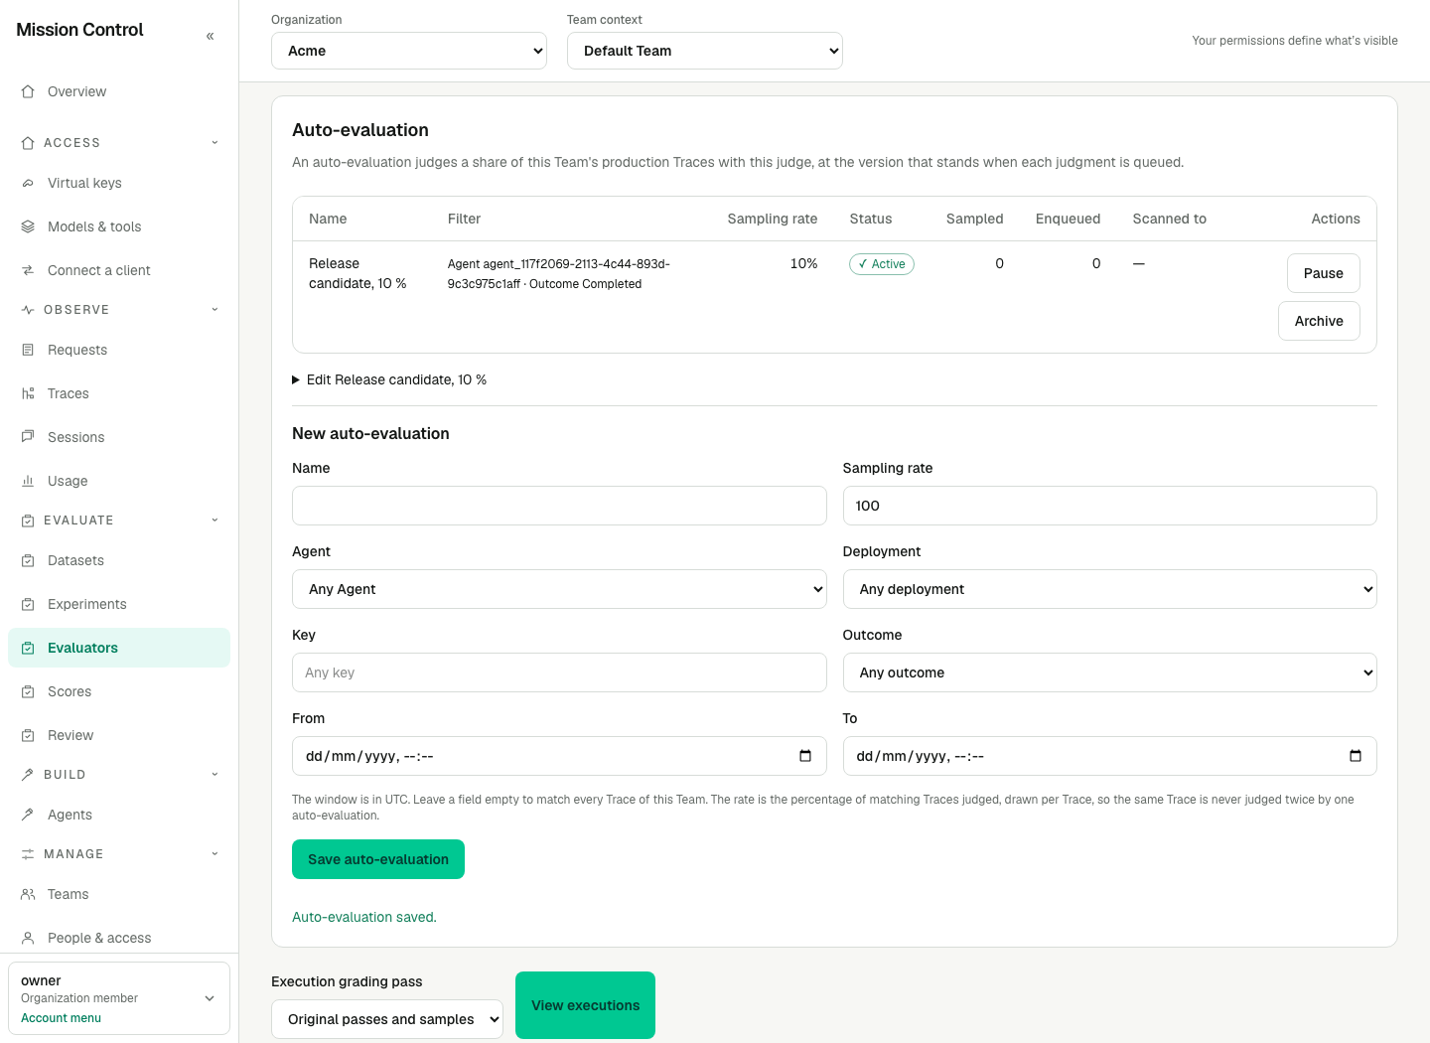Click the Agents wrench icon
The width and height of the screenshot is (1430, 1043).
[x=28, y=815]
